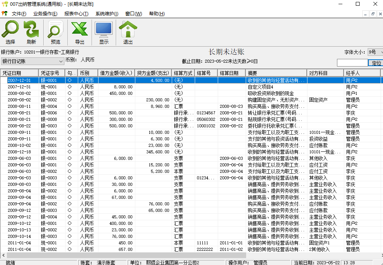This screenshot has height=265, width=383.
Task: Open the 系统维护 menu
Action: [107, 14]
